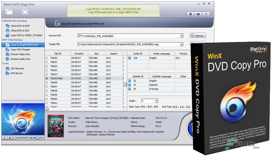
Task: Click the Audio Language column header
Action: point(162,54)
